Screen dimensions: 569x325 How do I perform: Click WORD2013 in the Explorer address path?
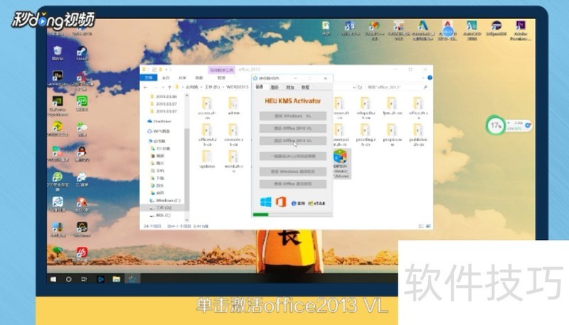pos(238,87)
